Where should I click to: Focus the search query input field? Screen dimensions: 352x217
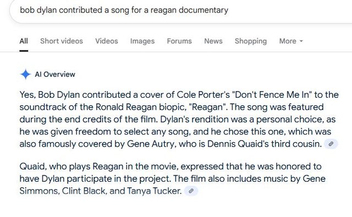tap(181, 10)
